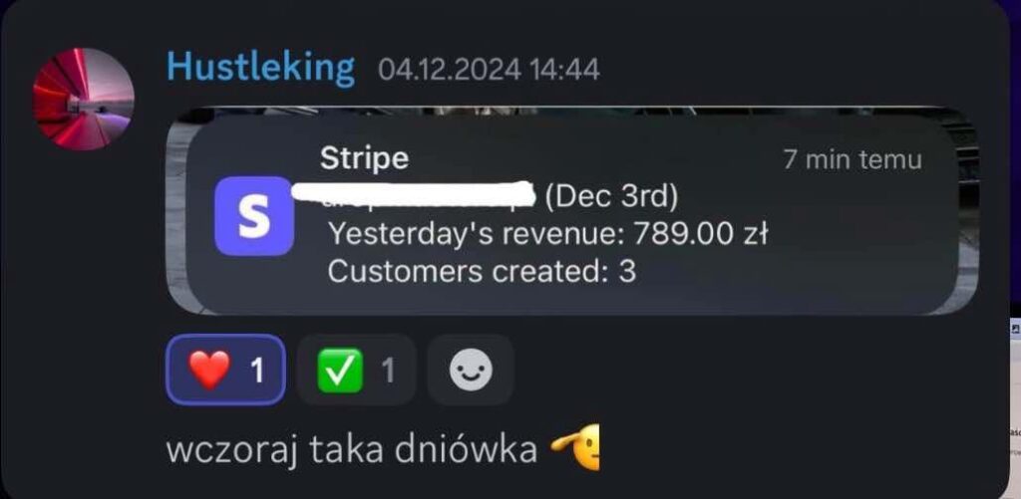The image size is (1021, 499).
Task: Click the "7 min temu" notification time
Action: click(852, 159)
